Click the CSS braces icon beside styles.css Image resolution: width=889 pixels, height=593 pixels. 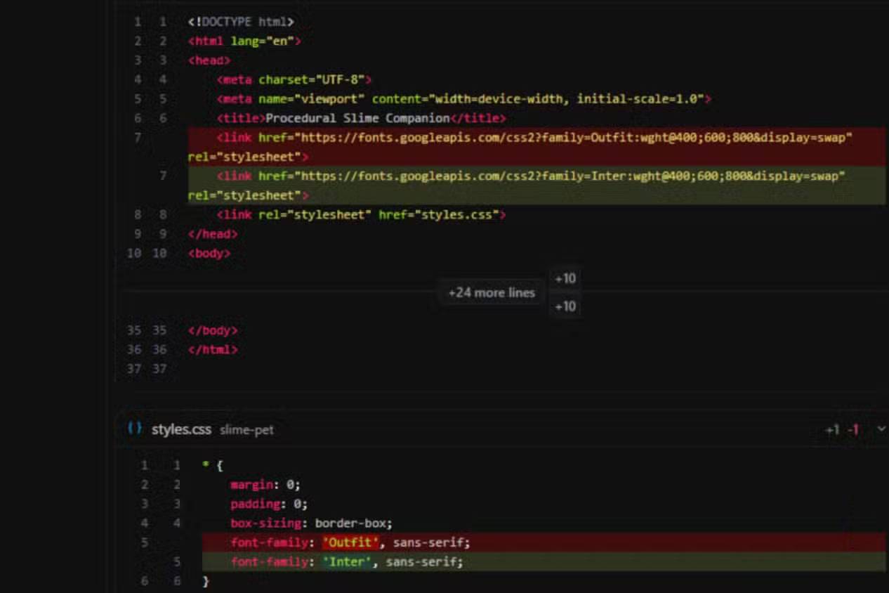pos(135,429)
